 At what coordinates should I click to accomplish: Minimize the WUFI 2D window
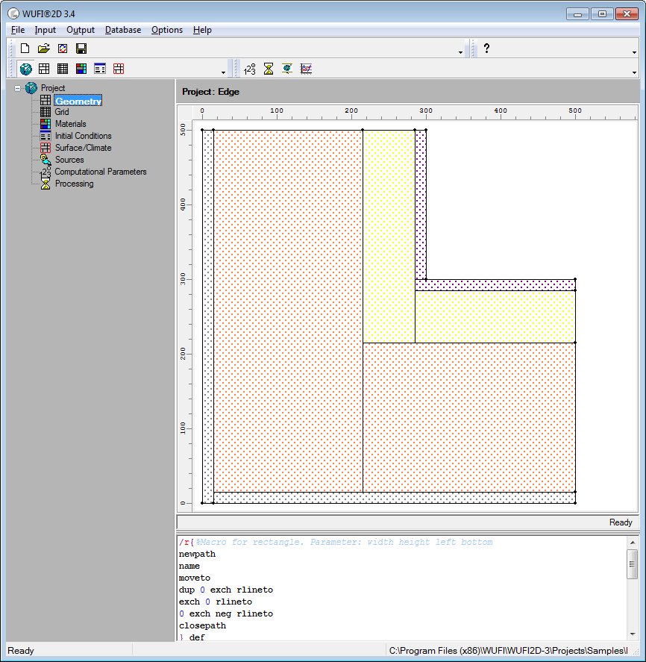click(577, 14)
